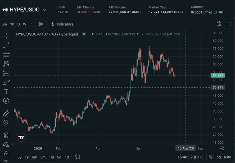235x163 pixels.
Task: Click the 24h Volume value 27,630,550.31 USDC
Action: tap(124, 12)
